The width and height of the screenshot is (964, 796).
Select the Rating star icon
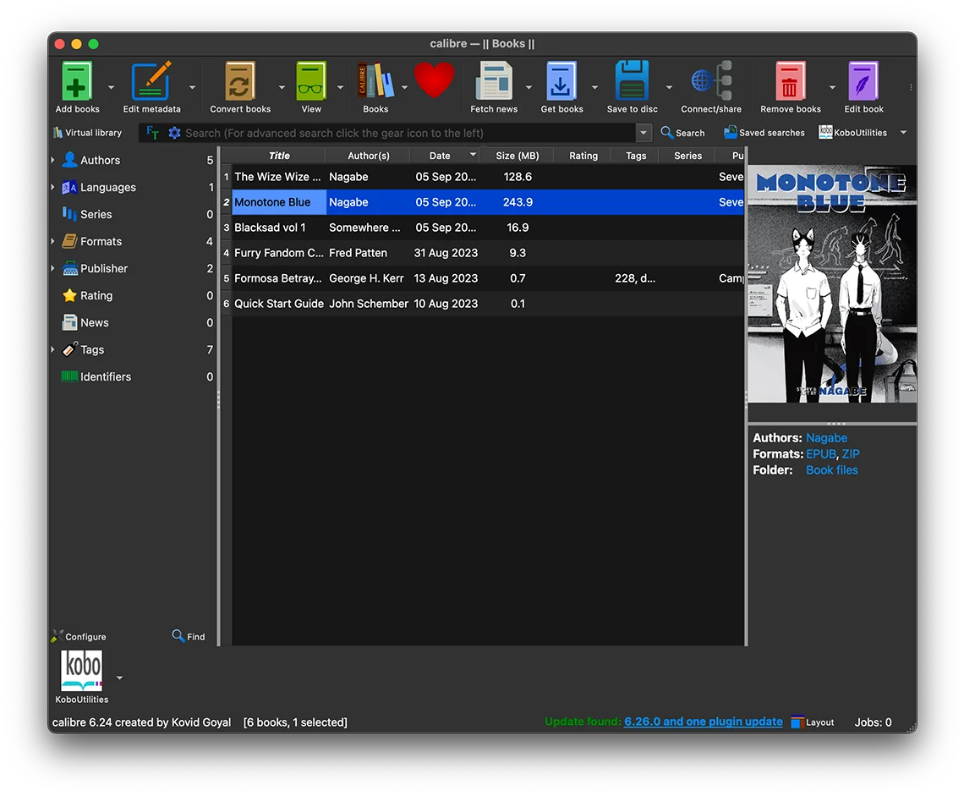70,295
